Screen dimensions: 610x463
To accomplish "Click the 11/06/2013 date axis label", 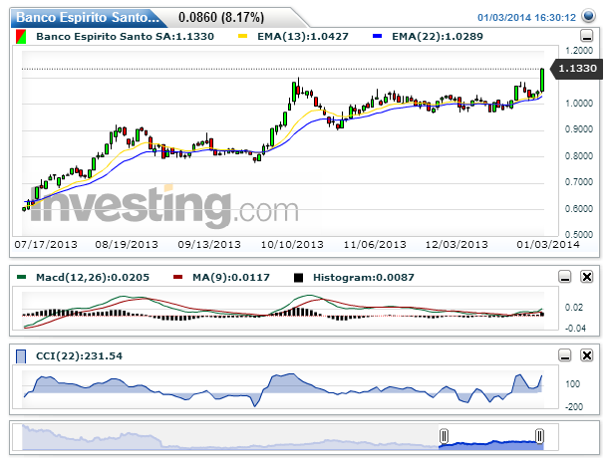I will tap(375, 245).
